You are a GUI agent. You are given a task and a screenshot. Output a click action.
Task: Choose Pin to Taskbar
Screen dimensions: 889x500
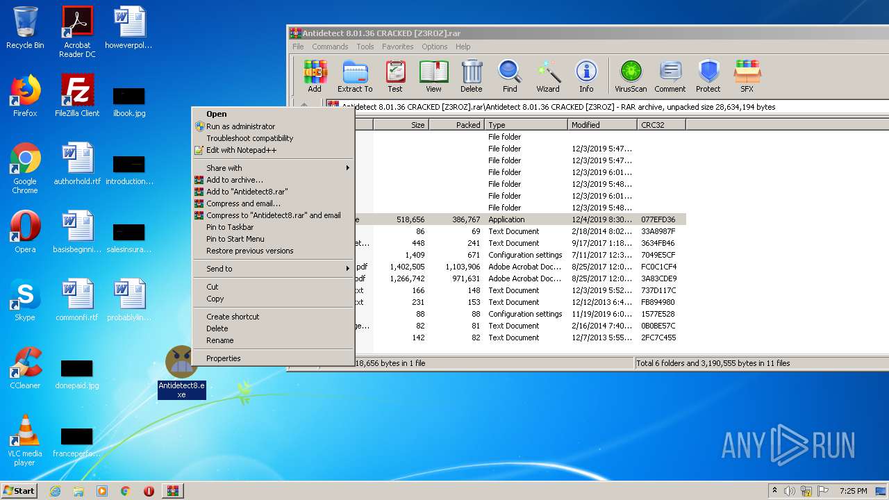tap(273, 227)
